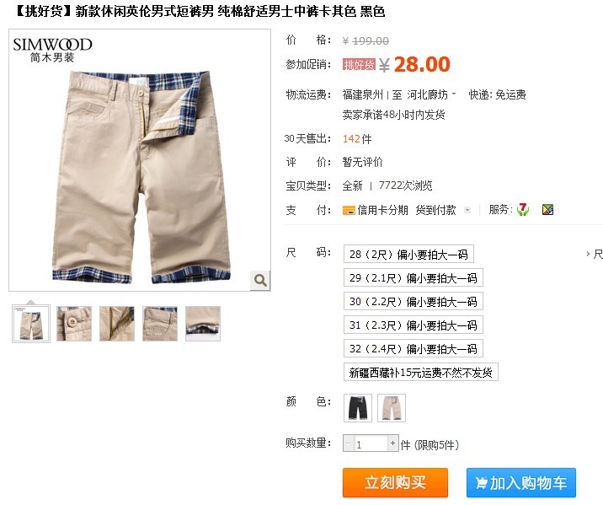Expand the payment methods dropdown arrow
This screenshot has width=603, height=505.
(x=467, y=210)
